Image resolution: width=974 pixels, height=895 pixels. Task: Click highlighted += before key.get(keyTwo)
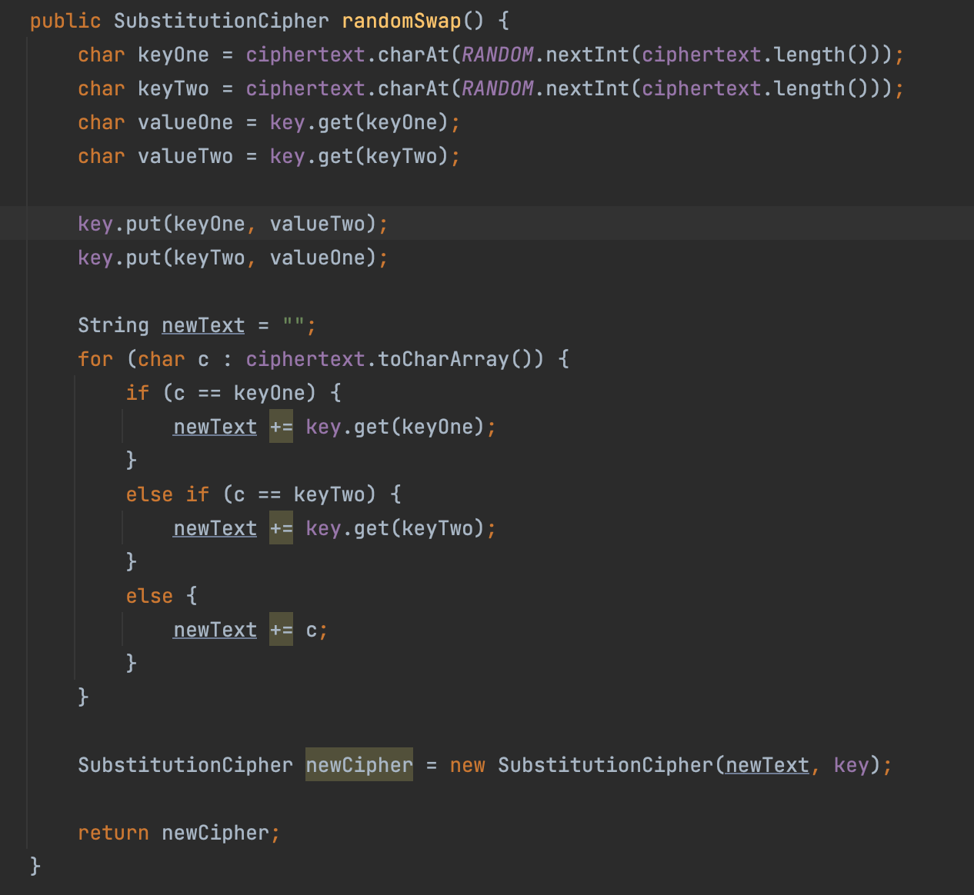(x=281, y=528)
